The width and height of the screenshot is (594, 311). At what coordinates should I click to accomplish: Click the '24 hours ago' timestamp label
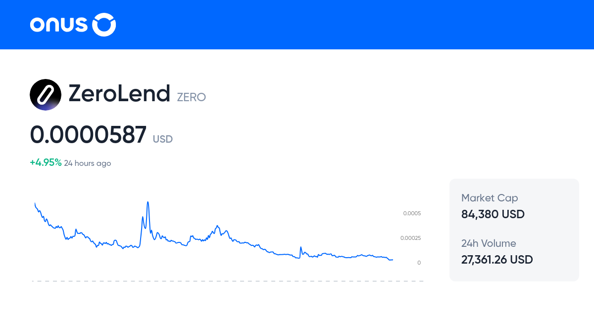[x=88, y=163]
